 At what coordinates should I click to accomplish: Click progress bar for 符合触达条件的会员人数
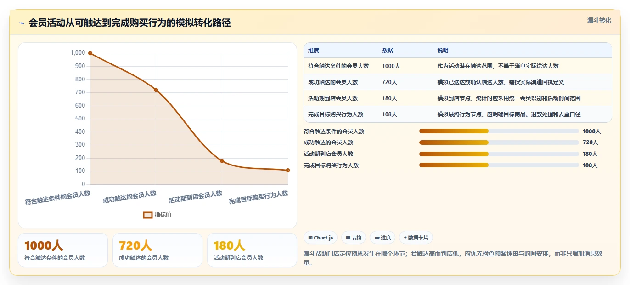(x=499, y=131)
